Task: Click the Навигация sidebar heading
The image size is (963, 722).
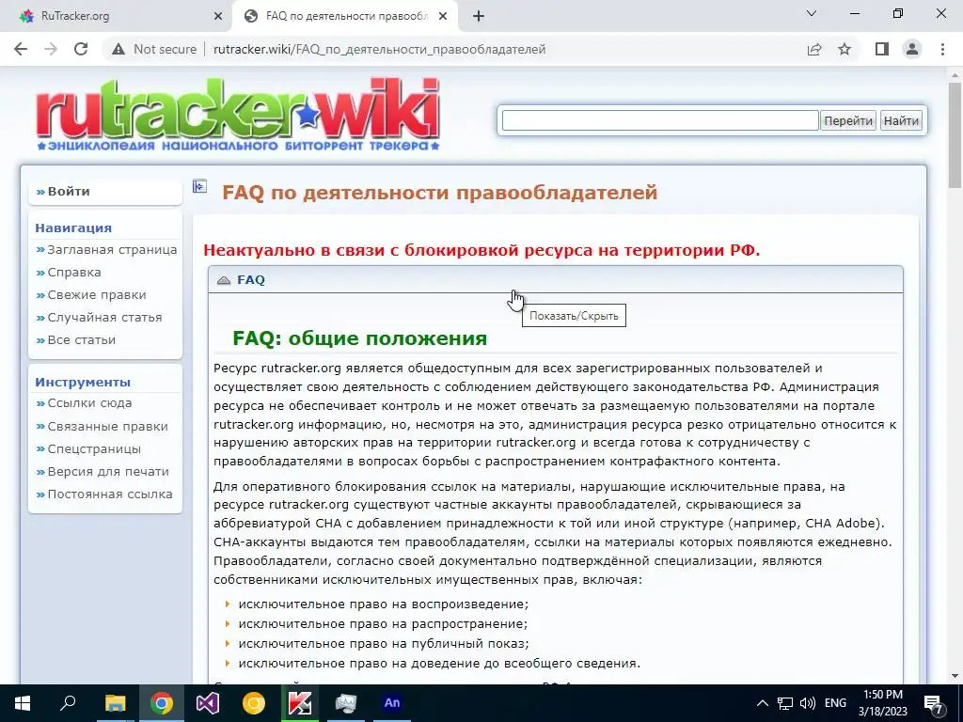Action: coord(73,228)
